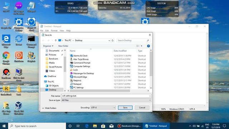Expand the address bar history dropdown
229x129 pixels.
pyautogui.click(x=109, y=40)
